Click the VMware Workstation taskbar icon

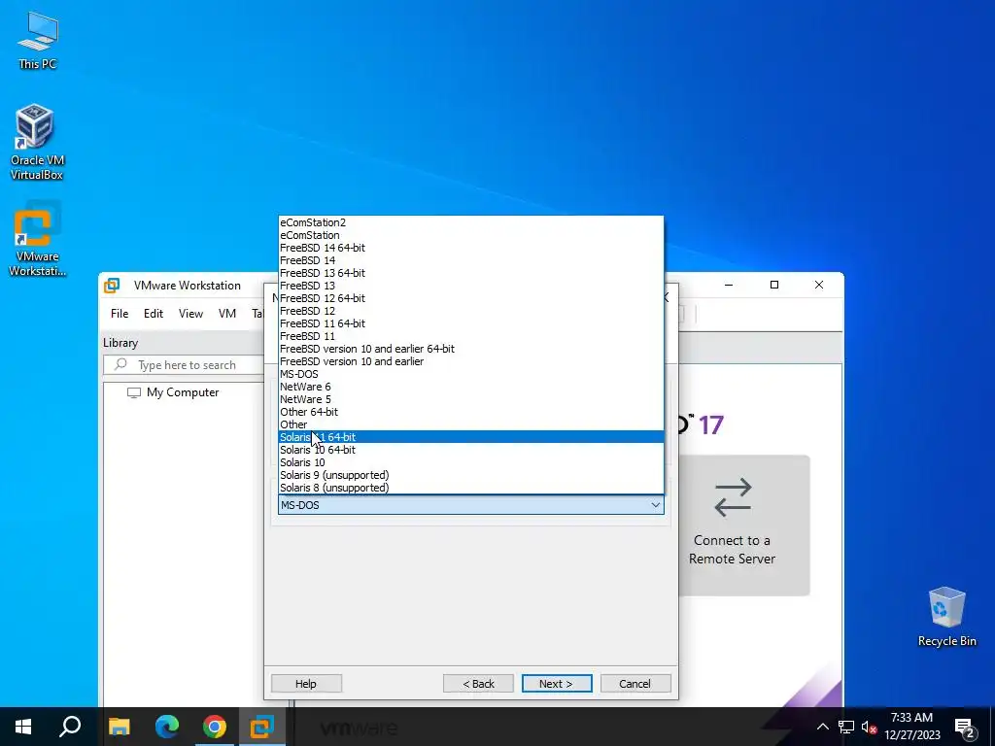262,727
